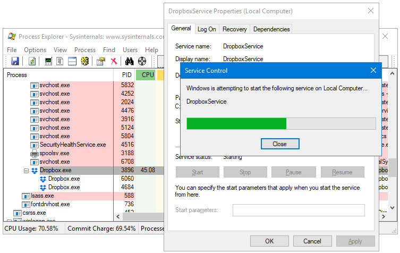
Task: Click the Refresh Now toolbar icon
Action: click(x=32, y=62)
